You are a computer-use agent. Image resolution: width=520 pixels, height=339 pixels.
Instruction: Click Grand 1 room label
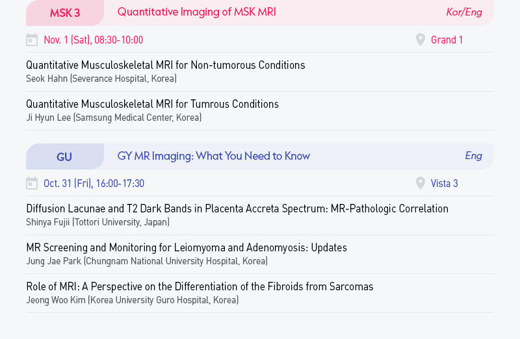[447, 40]
